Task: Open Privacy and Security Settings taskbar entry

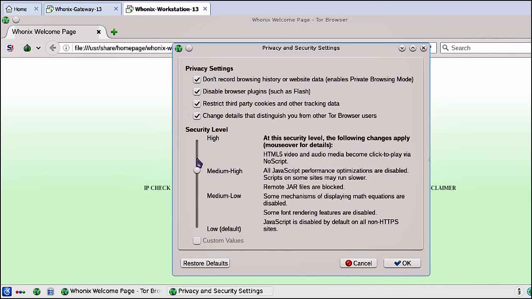Action: [220, 291]
